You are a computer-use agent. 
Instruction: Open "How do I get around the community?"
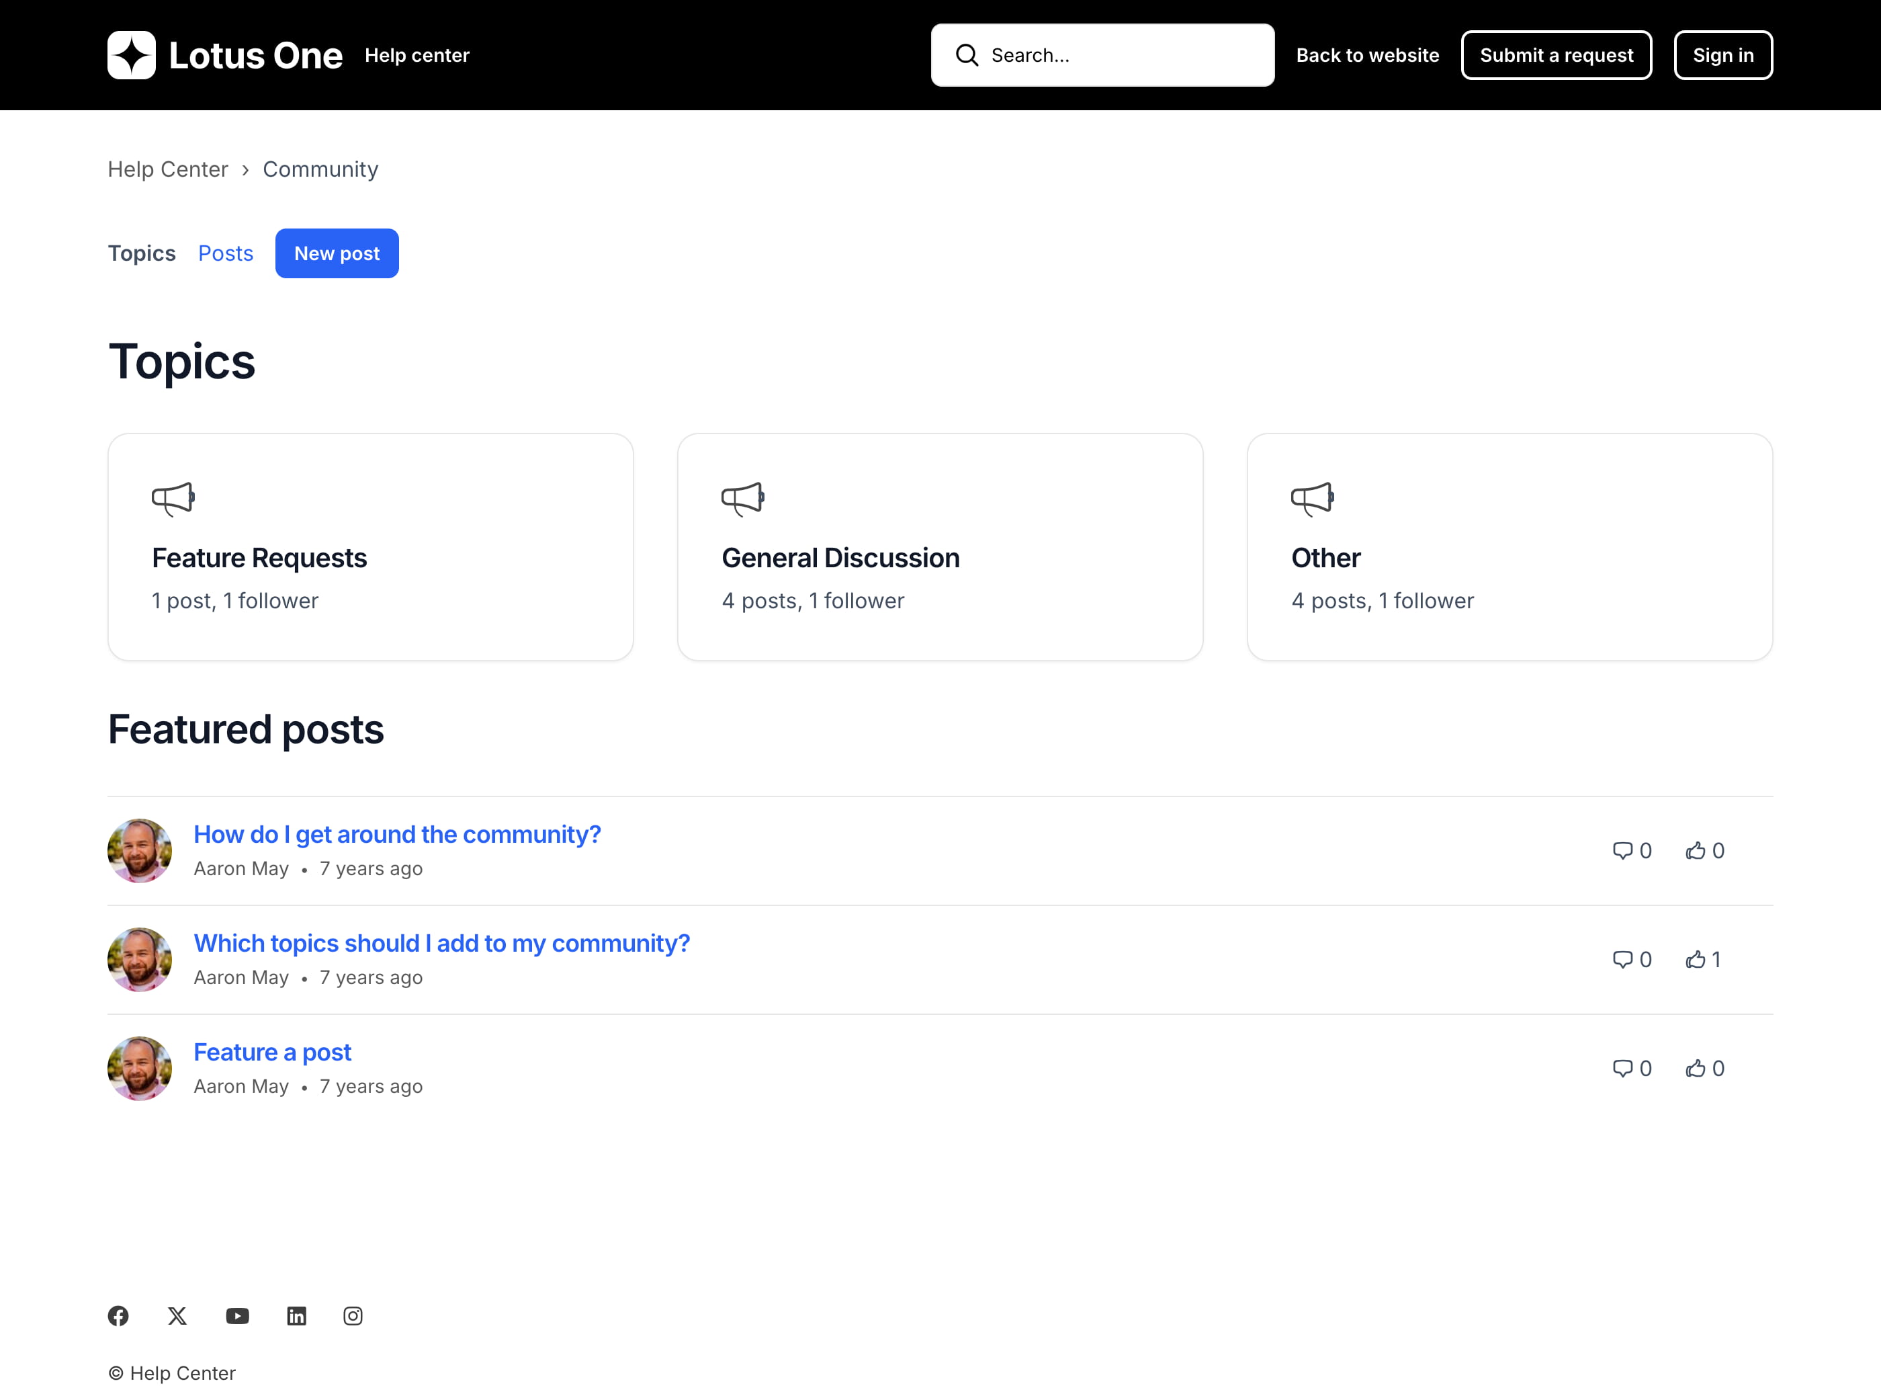(x=396, y=834)
